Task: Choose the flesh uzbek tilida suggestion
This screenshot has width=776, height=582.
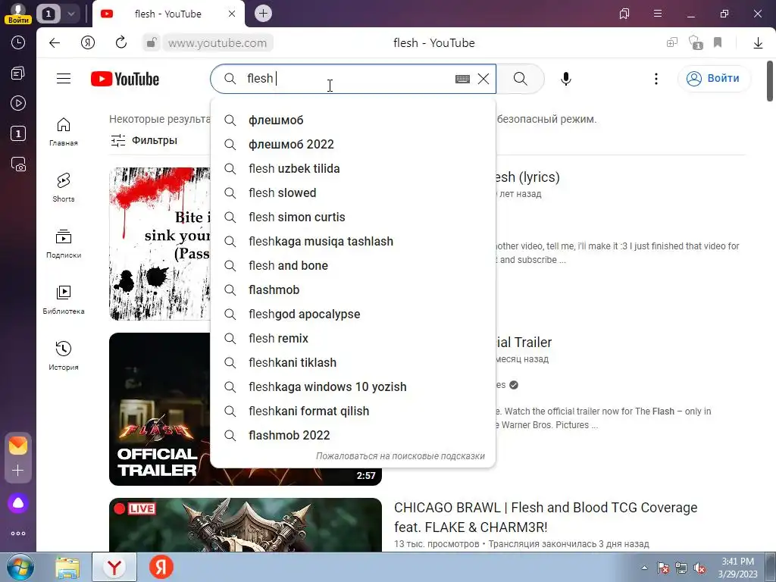Action: tap(353, 169)
